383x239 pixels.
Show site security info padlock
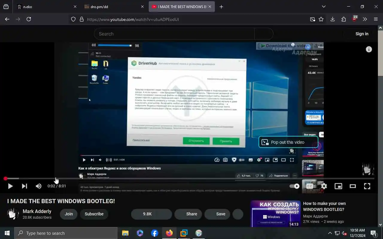pyautogui.click(x=81, y=19)
